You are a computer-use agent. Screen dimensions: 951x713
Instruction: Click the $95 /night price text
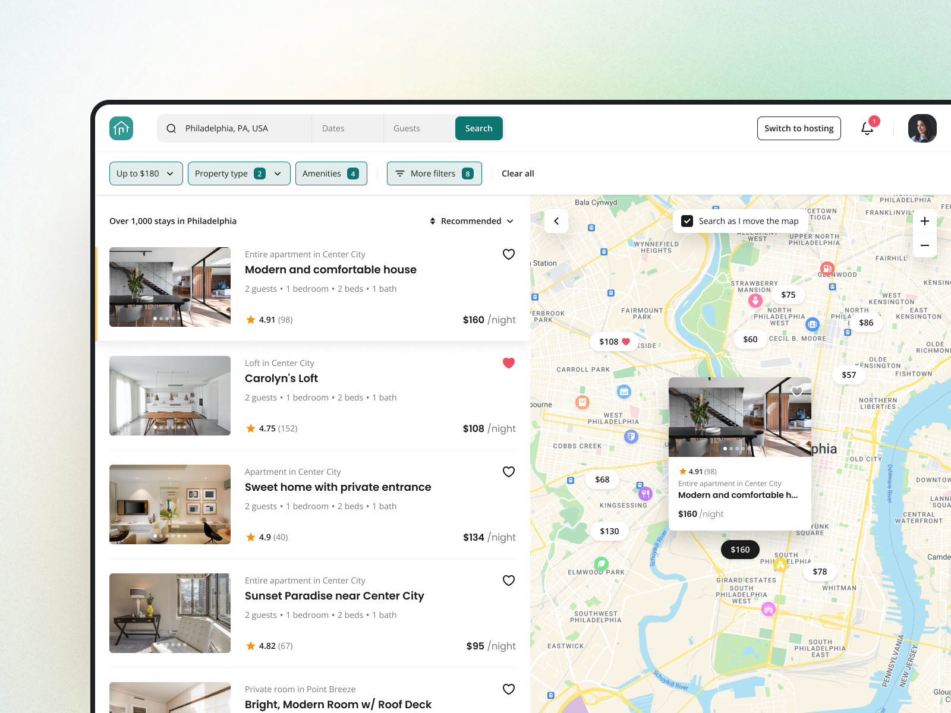click(x=491, y=646)
